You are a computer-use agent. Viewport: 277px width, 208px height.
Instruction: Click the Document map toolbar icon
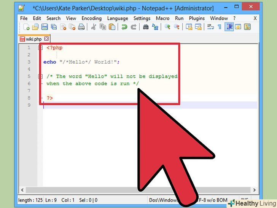(247, 27)
